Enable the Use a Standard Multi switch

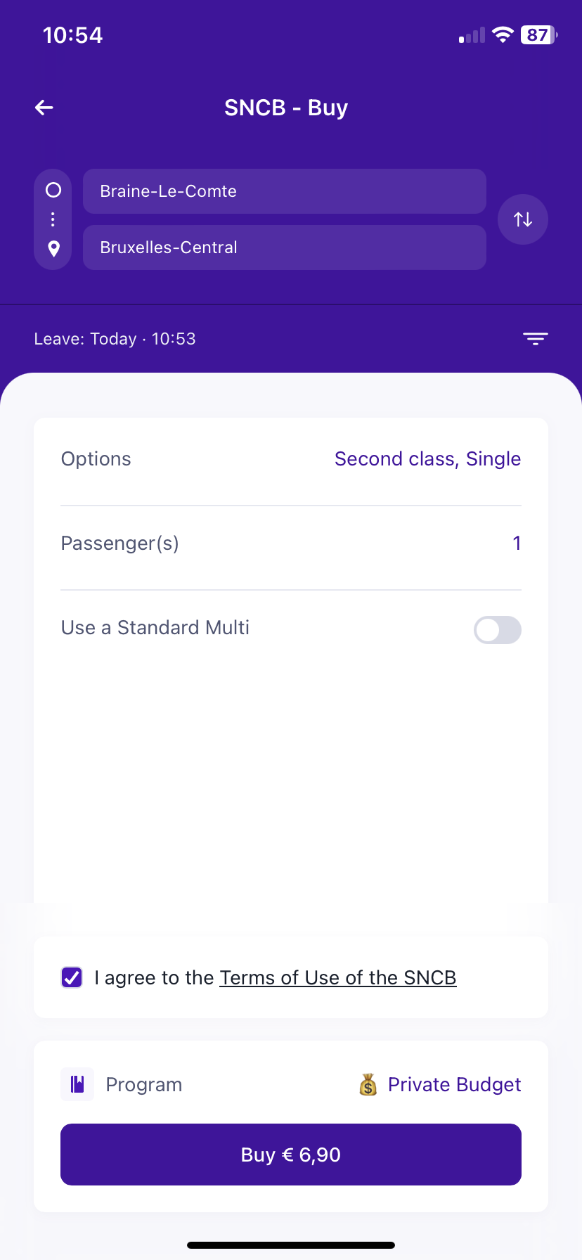497,630
